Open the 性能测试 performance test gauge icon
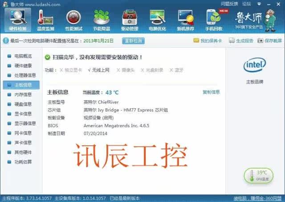This screenshot has height=202, width=285. point(73,20)
